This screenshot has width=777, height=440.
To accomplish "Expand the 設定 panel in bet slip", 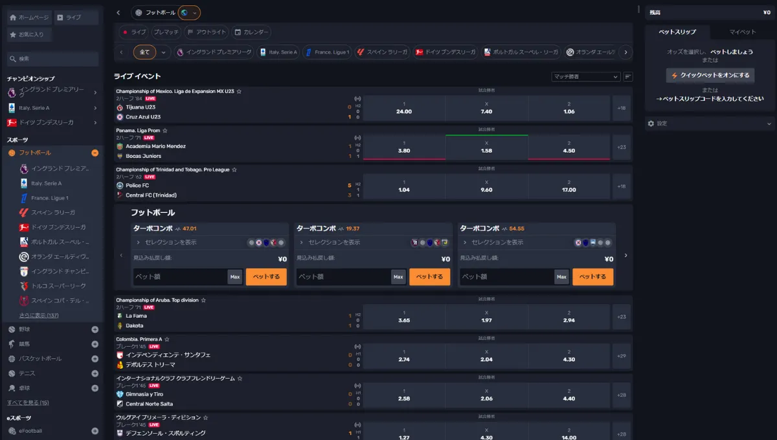I will pyautogui.click(x=710, y=123).
